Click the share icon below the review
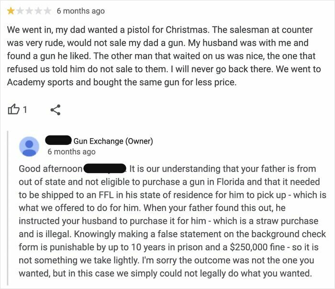The image size is (335, 289). [x=56, y=110]
